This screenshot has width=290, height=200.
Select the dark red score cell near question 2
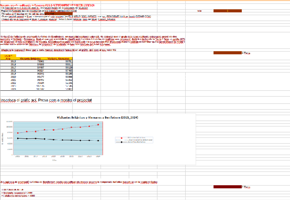(x=227, y=187)
